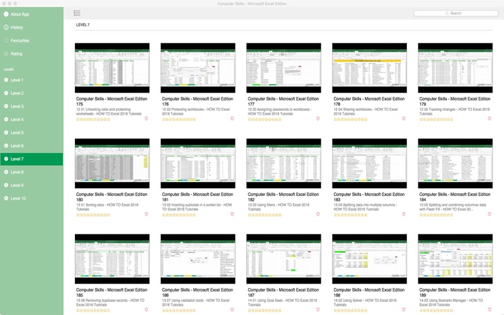Screen dimensions: 504x315
Task: Select Level 9 in the sidebar
Action: 31,185
